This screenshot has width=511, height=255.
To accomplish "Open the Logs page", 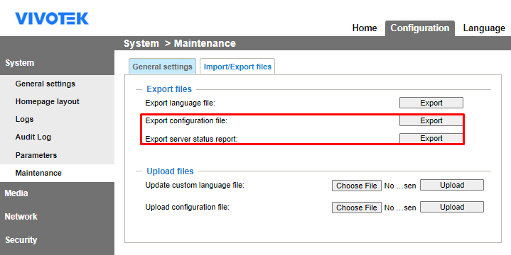I will tap(24, 119).
